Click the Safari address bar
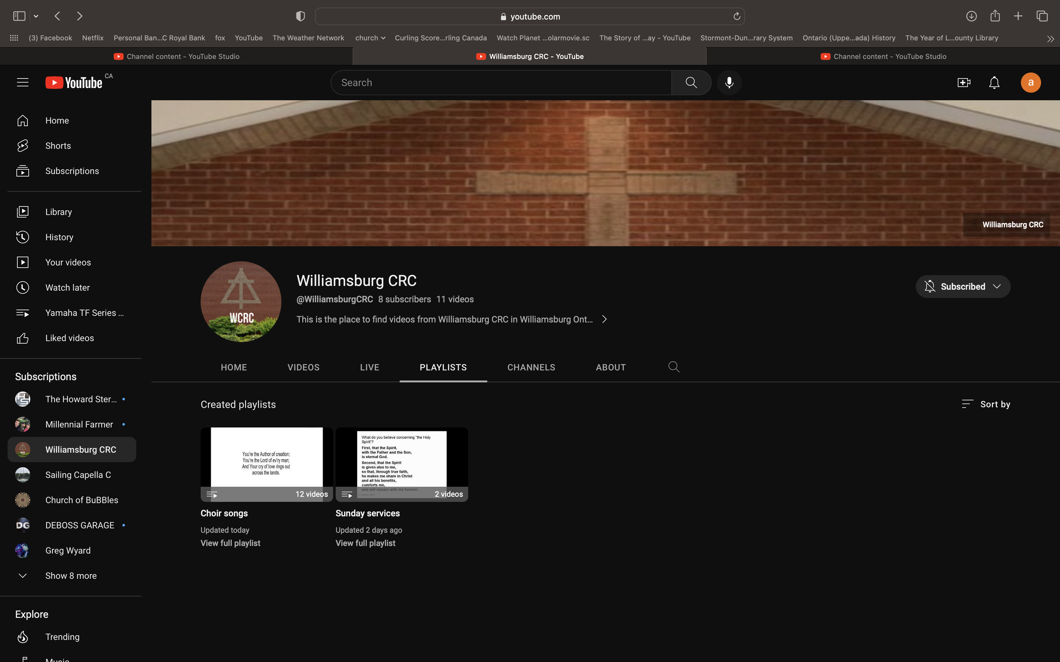Image resolution: width=1060 pixels, height=662 pixels. [530, 16]
